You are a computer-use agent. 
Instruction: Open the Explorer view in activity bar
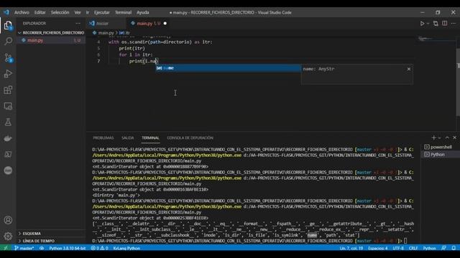8,26
